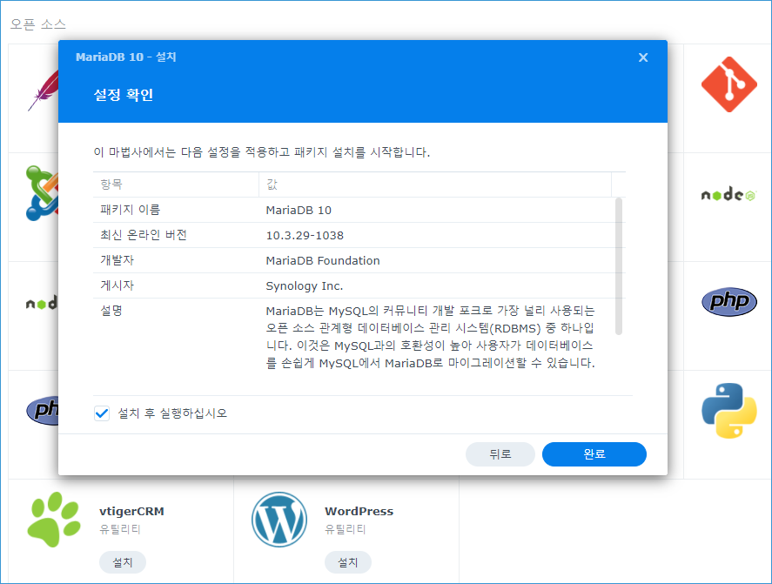This screenshot has width=772, height=584.
Task: Select the 'MariaDB 10' package name value
Action: pos(299,211)
